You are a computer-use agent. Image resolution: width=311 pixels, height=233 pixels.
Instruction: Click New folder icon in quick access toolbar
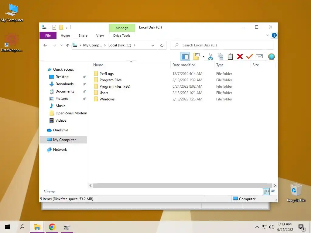click(x=61, y=27)
